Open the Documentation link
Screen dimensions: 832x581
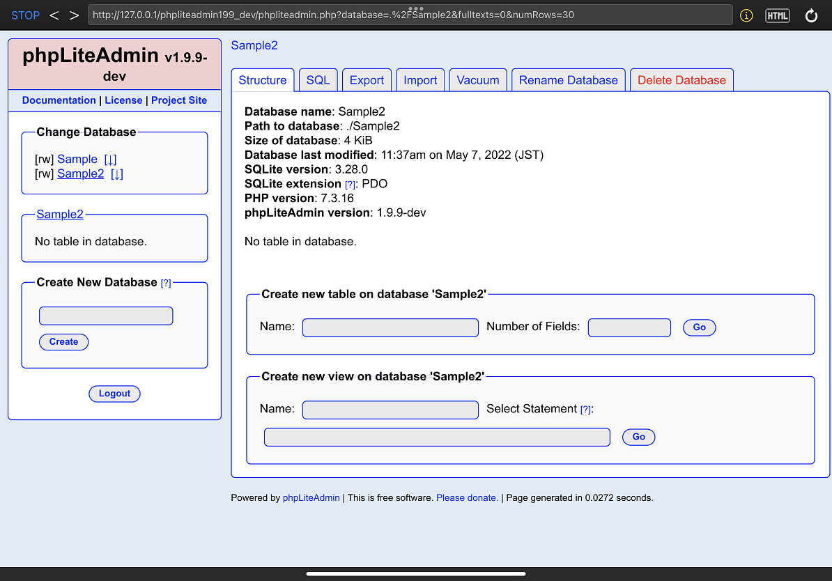[x=59, y=100]
